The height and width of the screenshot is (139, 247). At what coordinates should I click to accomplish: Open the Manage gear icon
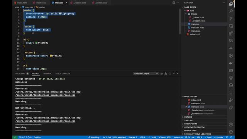click(x=231, y=132)
